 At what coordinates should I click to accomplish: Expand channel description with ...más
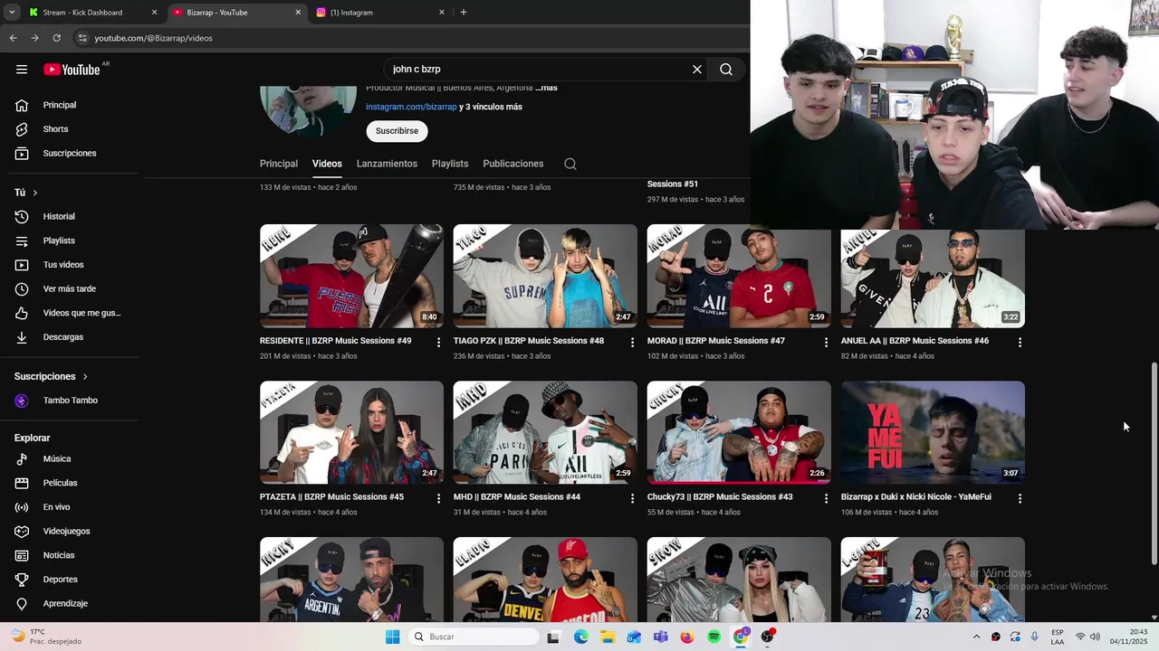click(x=546, y=88)
